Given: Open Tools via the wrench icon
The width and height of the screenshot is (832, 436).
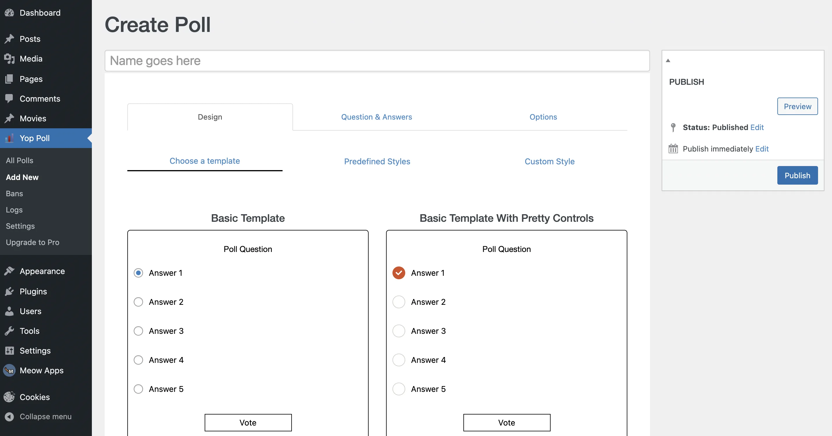Looking at the screenshot, I should tap(9, 331).
